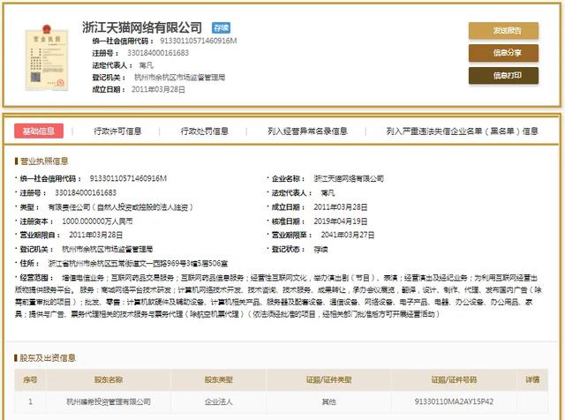Image resolution: width=565 pixels, height=420 pixels.
Task: Click certificate number 91330110MA2AY15P42
Action: [x=454, y=401]
